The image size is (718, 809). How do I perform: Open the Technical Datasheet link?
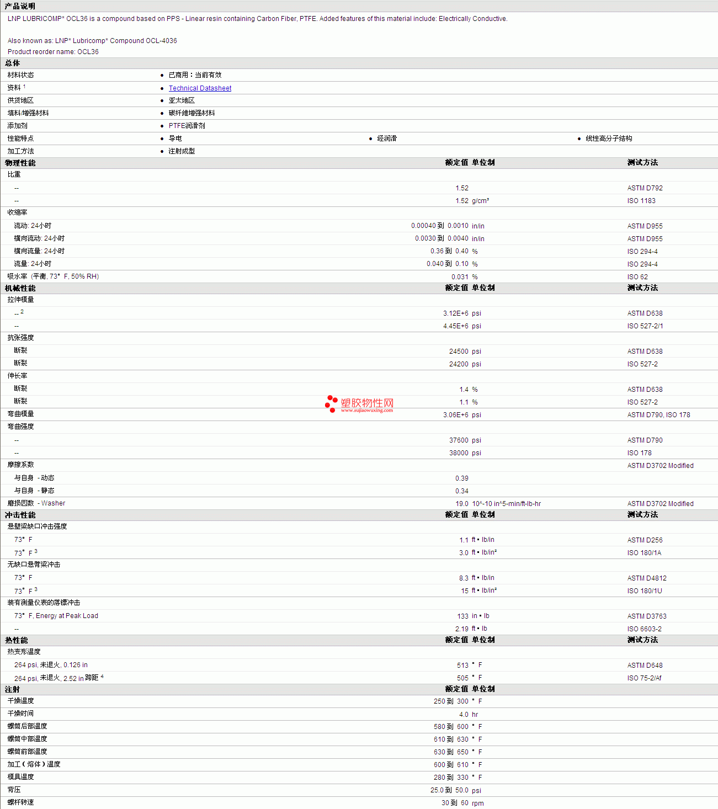[200, 88]
